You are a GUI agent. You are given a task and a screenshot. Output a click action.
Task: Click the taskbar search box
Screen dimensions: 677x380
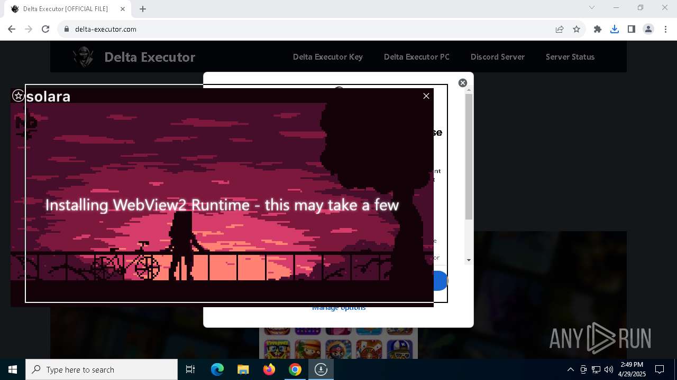(x=102, y=369)
